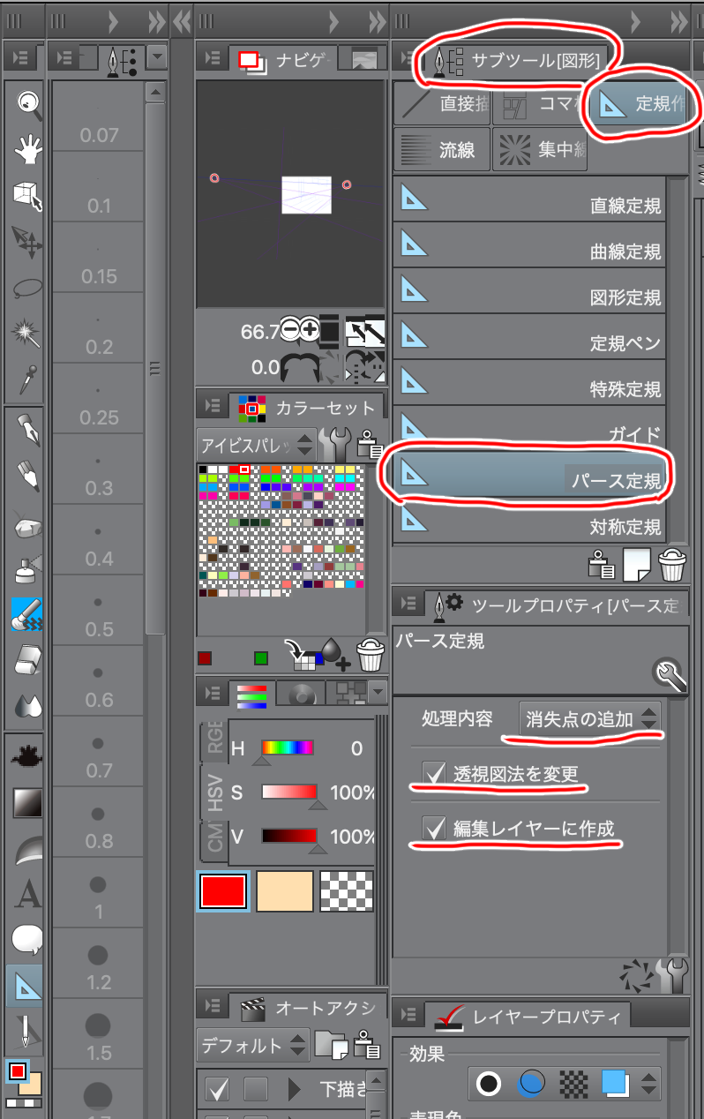
Task: Select the Text 'A' tool
Action: [x=27, y=896]
